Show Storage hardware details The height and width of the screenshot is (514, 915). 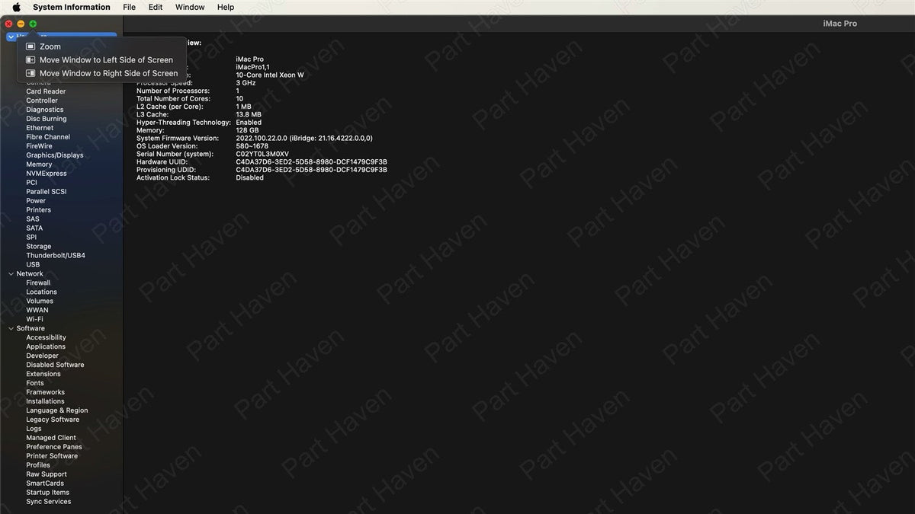39,247
